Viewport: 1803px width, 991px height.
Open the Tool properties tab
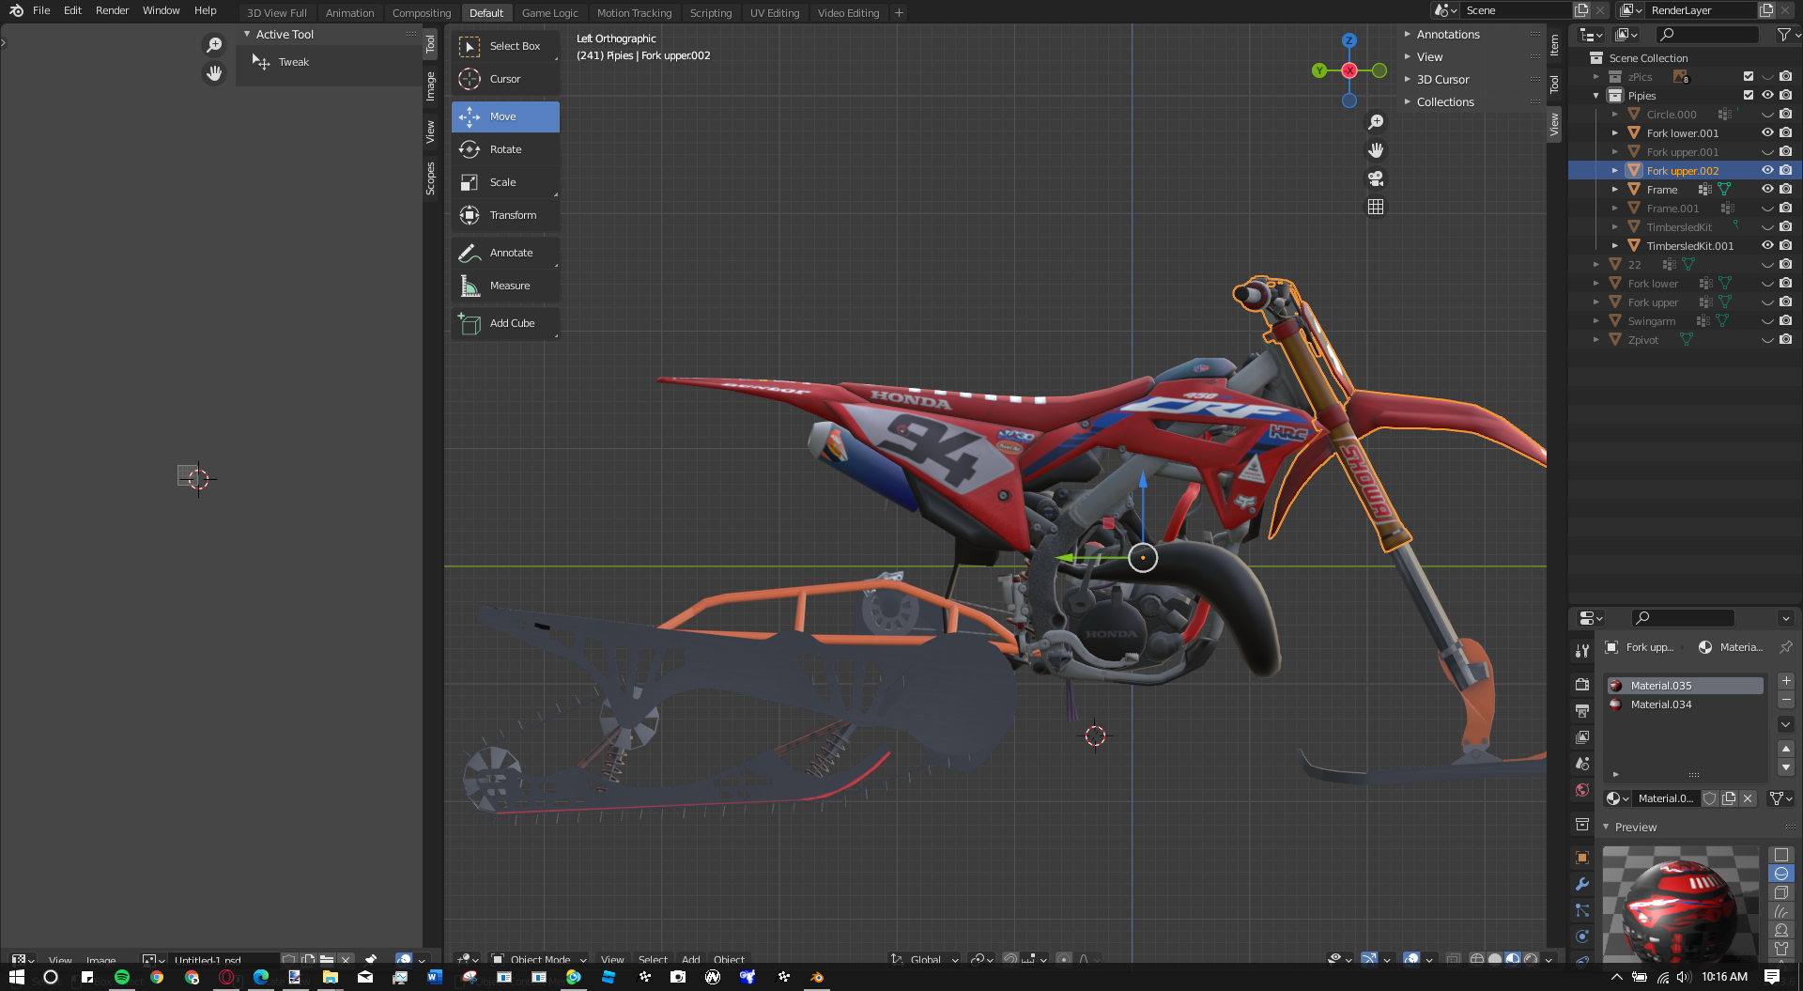(1582, 650)
